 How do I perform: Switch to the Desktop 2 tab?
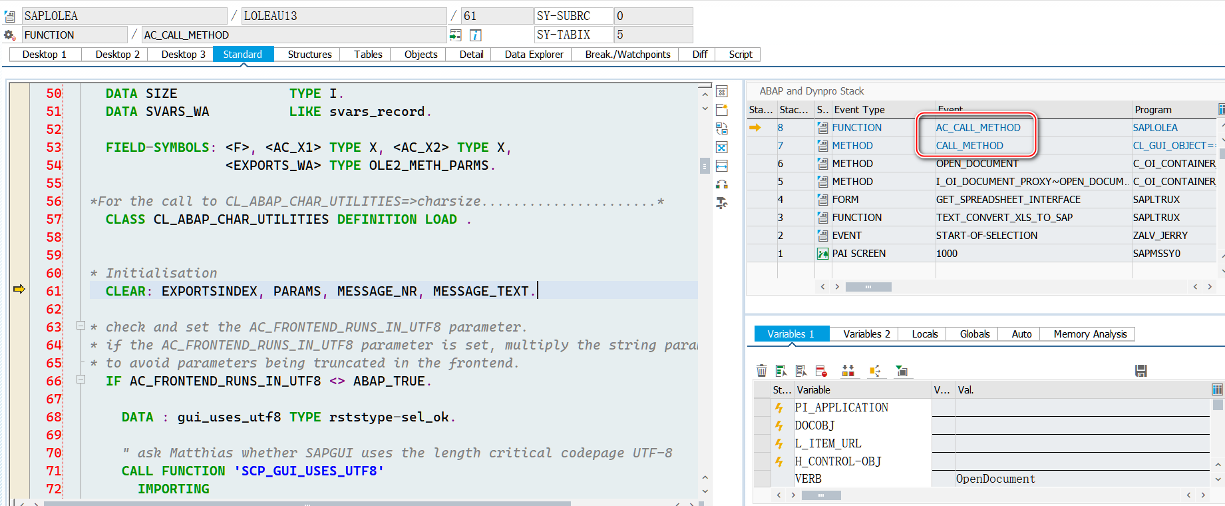tap(117, 55)
